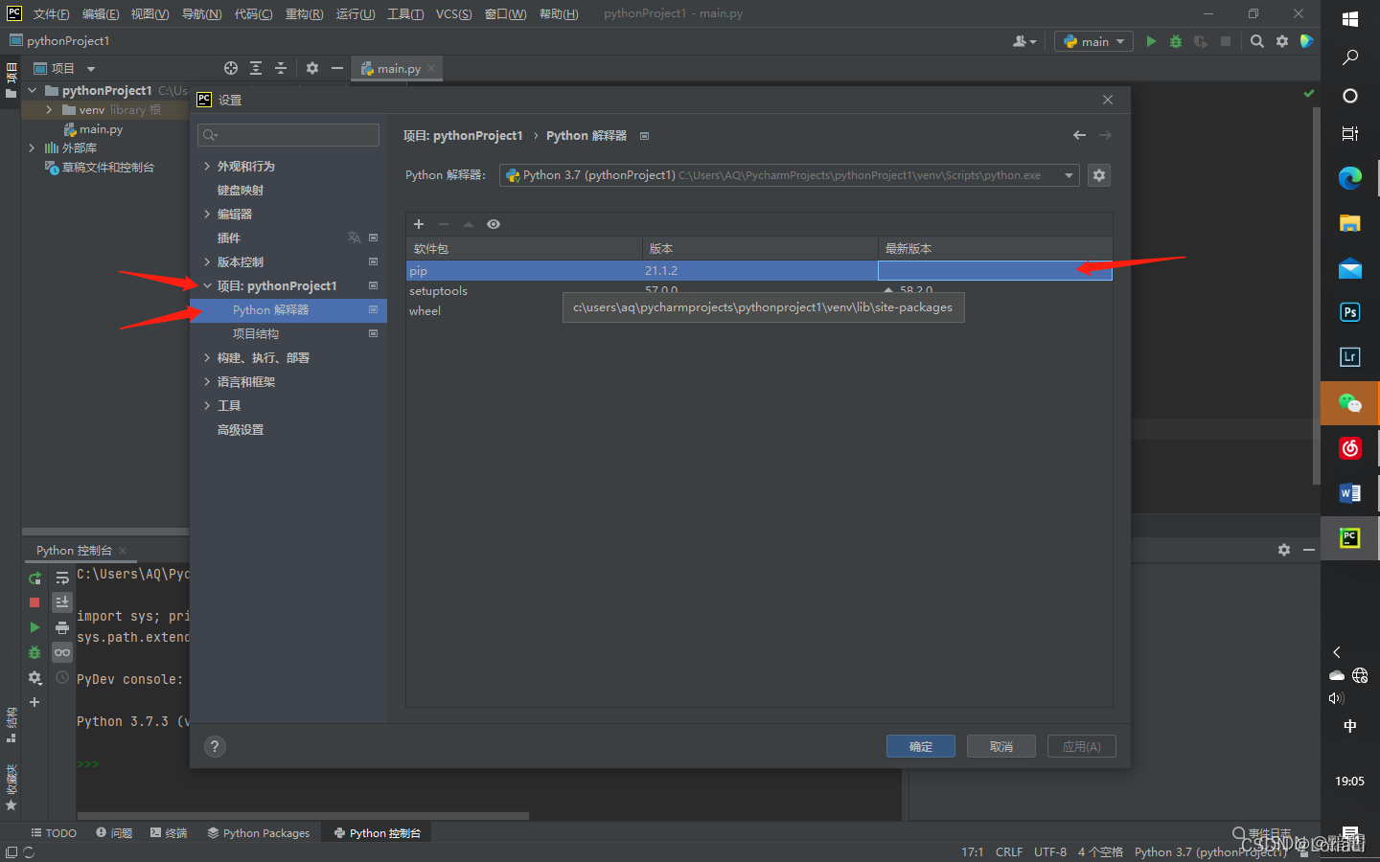Viewport: 1380px width, 862px height.
Task: Click the select opened file target icon
Action: click(231, 68)
